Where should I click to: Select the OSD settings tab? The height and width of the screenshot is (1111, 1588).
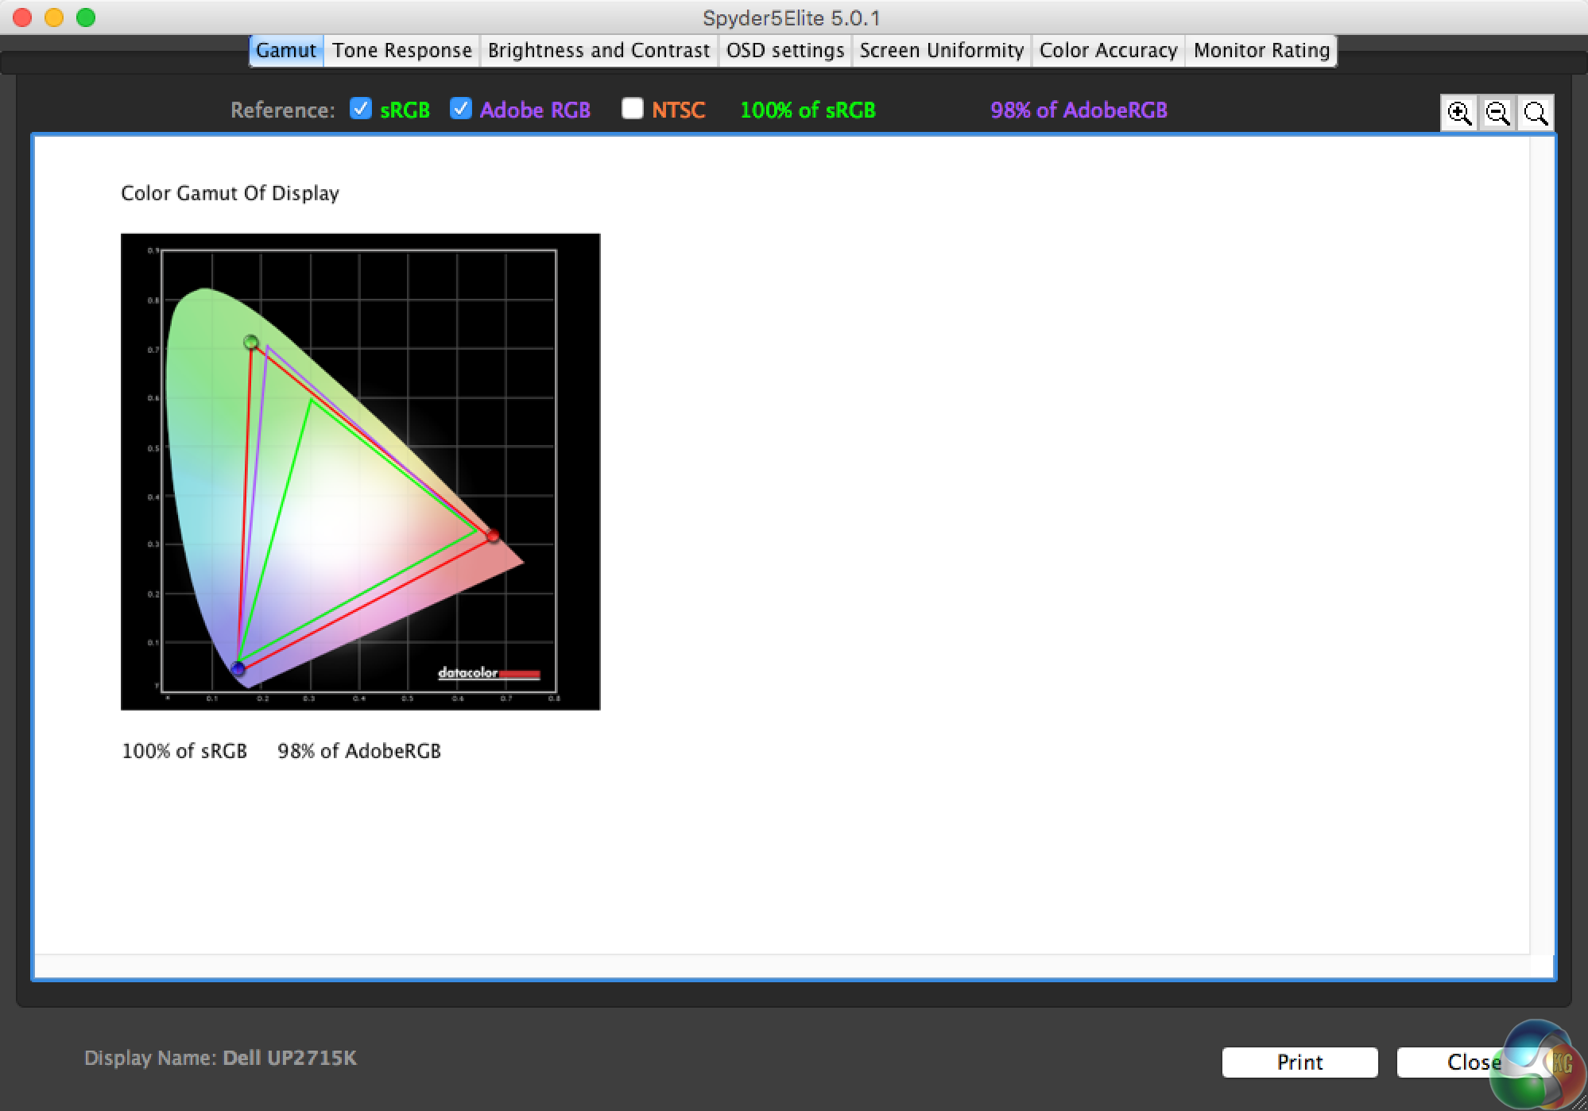point(784,51)
